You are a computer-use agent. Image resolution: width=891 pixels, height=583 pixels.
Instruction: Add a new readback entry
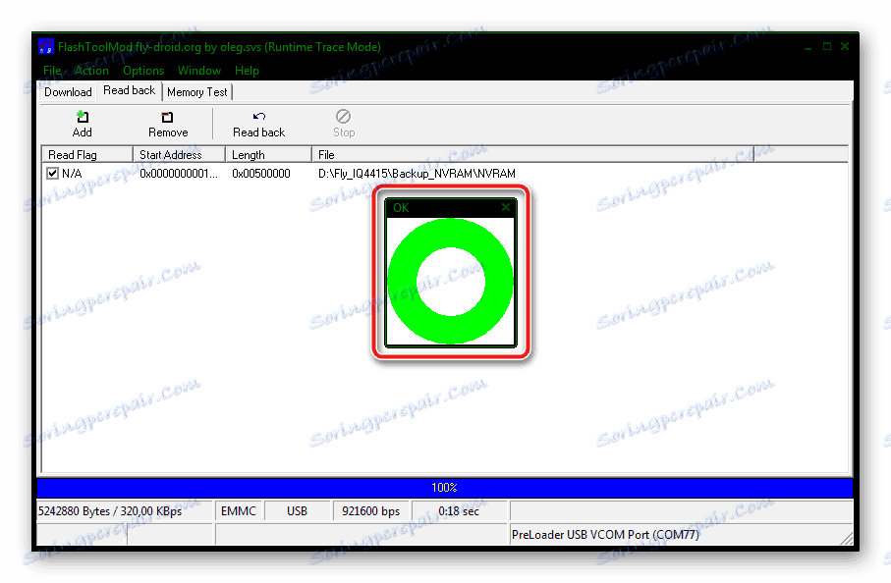point(82,122)
